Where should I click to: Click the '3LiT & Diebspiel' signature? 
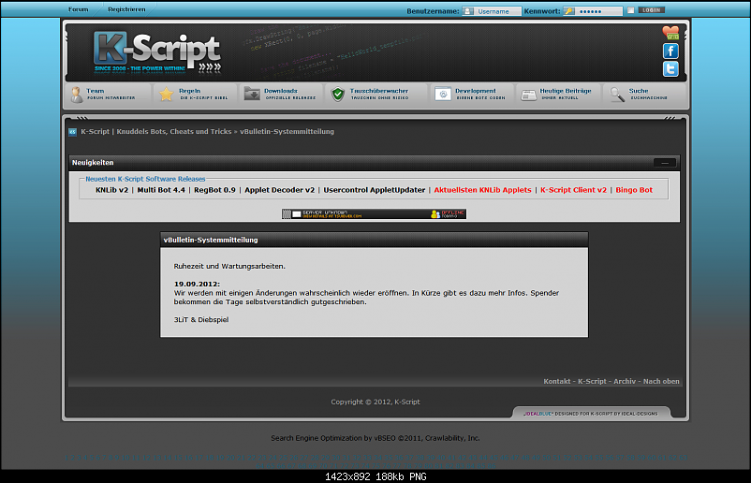[x=201, y=320]
